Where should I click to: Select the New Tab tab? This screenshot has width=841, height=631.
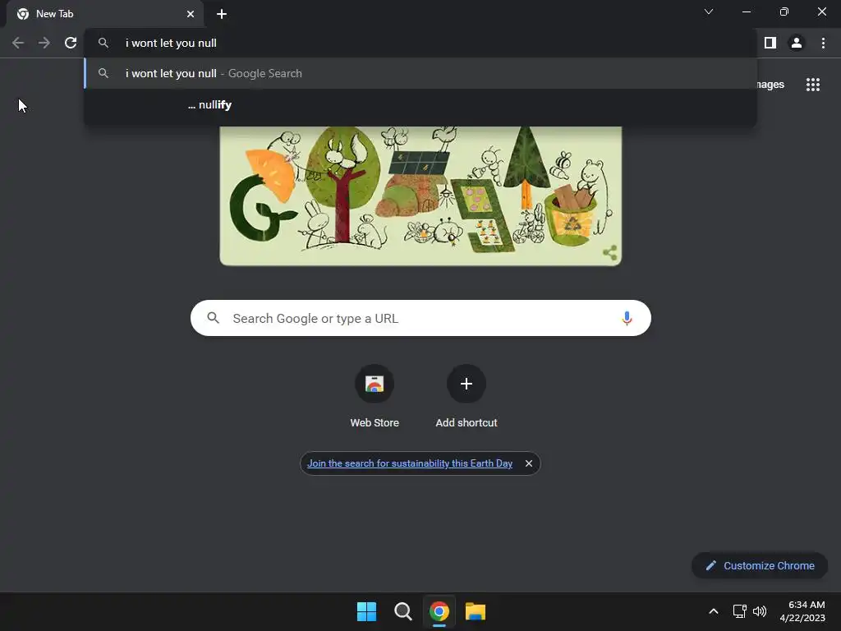[105, 14]
